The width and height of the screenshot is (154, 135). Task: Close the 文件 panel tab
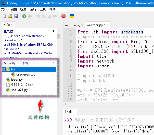coord(12,25)
